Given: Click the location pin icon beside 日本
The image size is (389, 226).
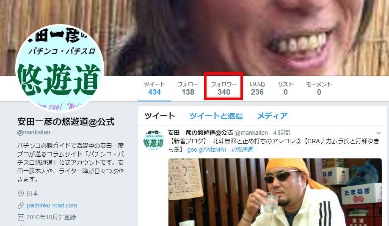Looking at the screenshot, I should pos(21,193).
